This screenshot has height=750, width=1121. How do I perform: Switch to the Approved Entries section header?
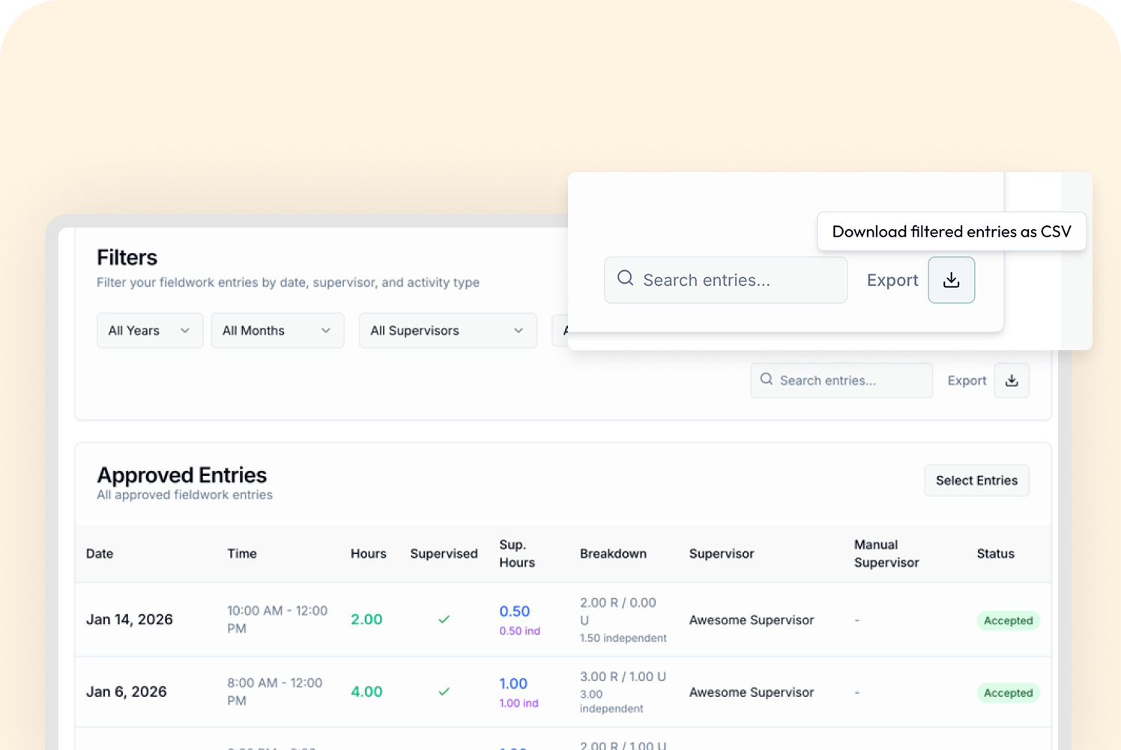click(x=181, y=475)
